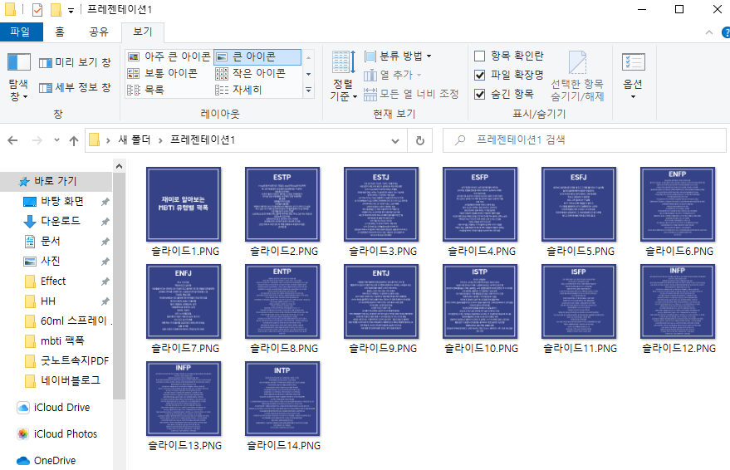
Task: Select large icons (큰 아이콘) layout
Action: 257,56
